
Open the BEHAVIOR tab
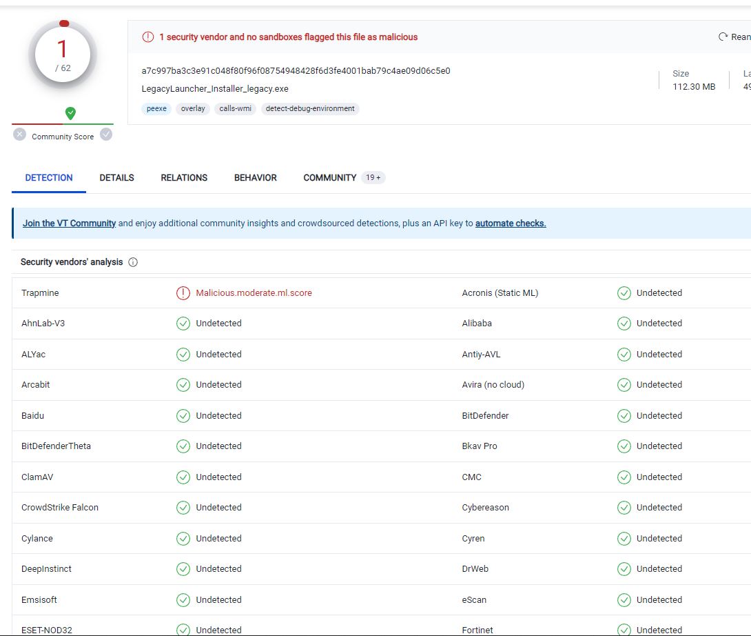pyautogui.click(x=256, y=178)
